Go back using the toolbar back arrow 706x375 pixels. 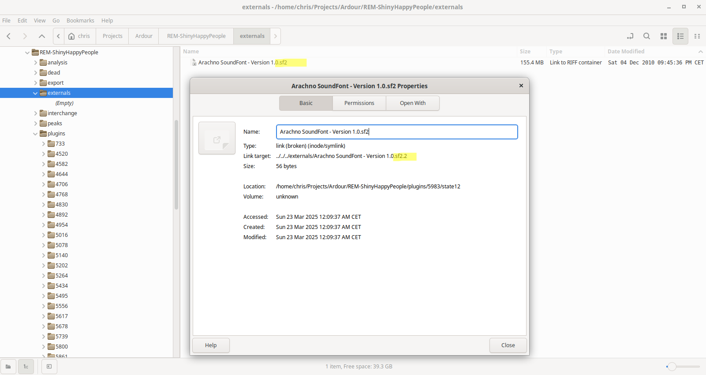tap(9, 36)
